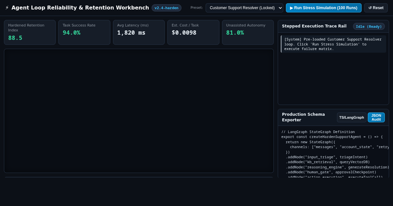Click the Avg Latency value 1,820 ms
393x206 pixels.
[131, 33]
